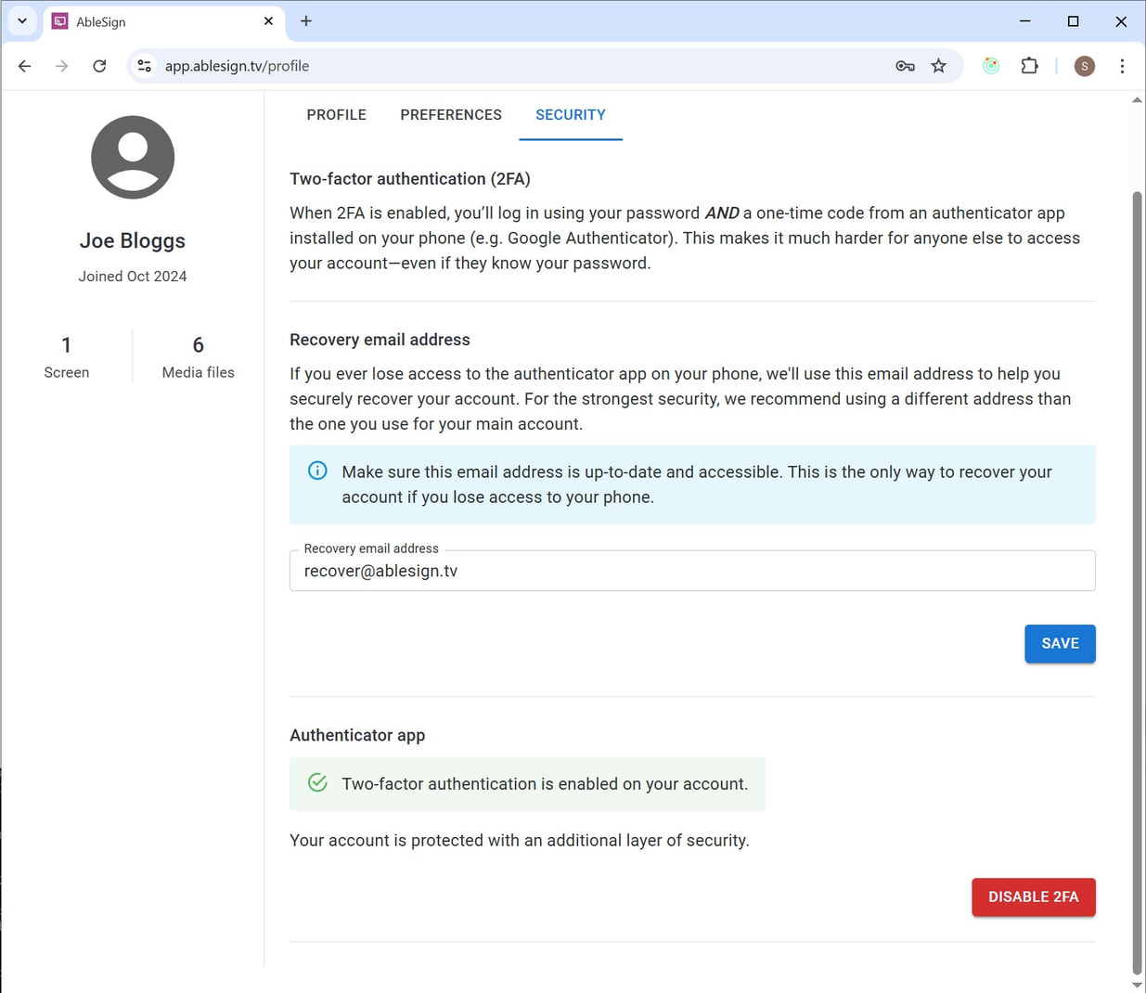Open a new browser tab
The width and height of the screenshot is (1146, 993).
306,21
